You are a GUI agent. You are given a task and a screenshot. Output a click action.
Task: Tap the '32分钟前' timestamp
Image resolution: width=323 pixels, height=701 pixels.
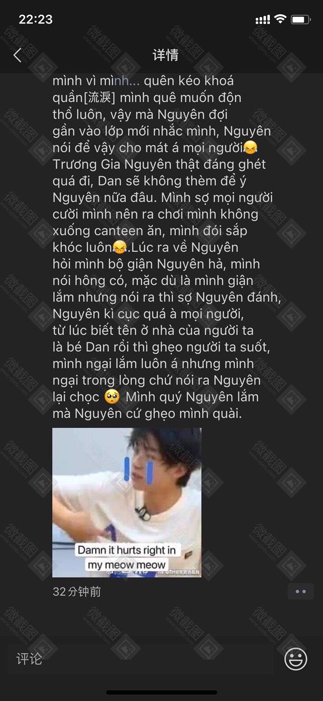pos(77,591)
